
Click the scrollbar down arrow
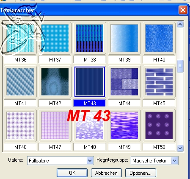(180, 148)
